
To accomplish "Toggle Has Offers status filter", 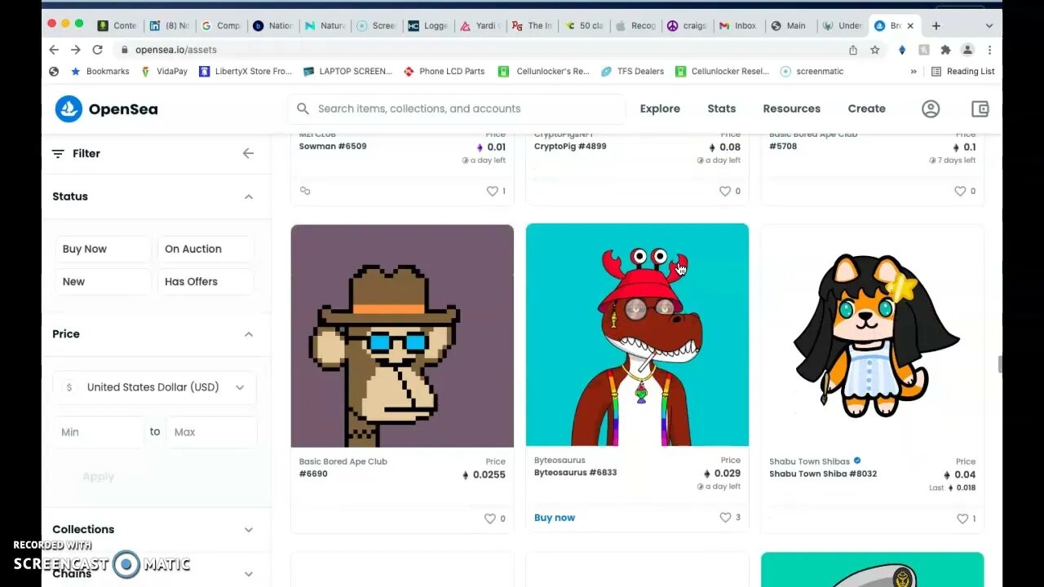I will [x=206, y=281].
